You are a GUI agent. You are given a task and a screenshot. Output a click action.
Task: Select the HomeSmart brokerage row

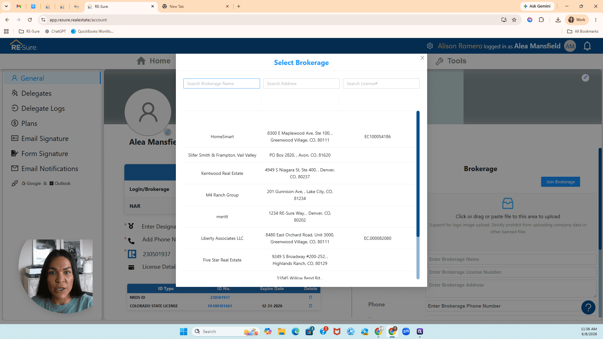coord(300,137)
